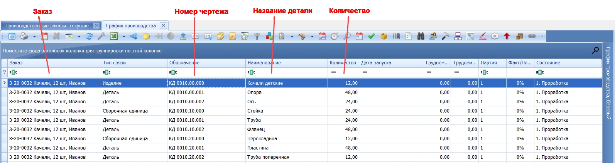Click the filter field under the 'Наименование' column

pos(287,72)
